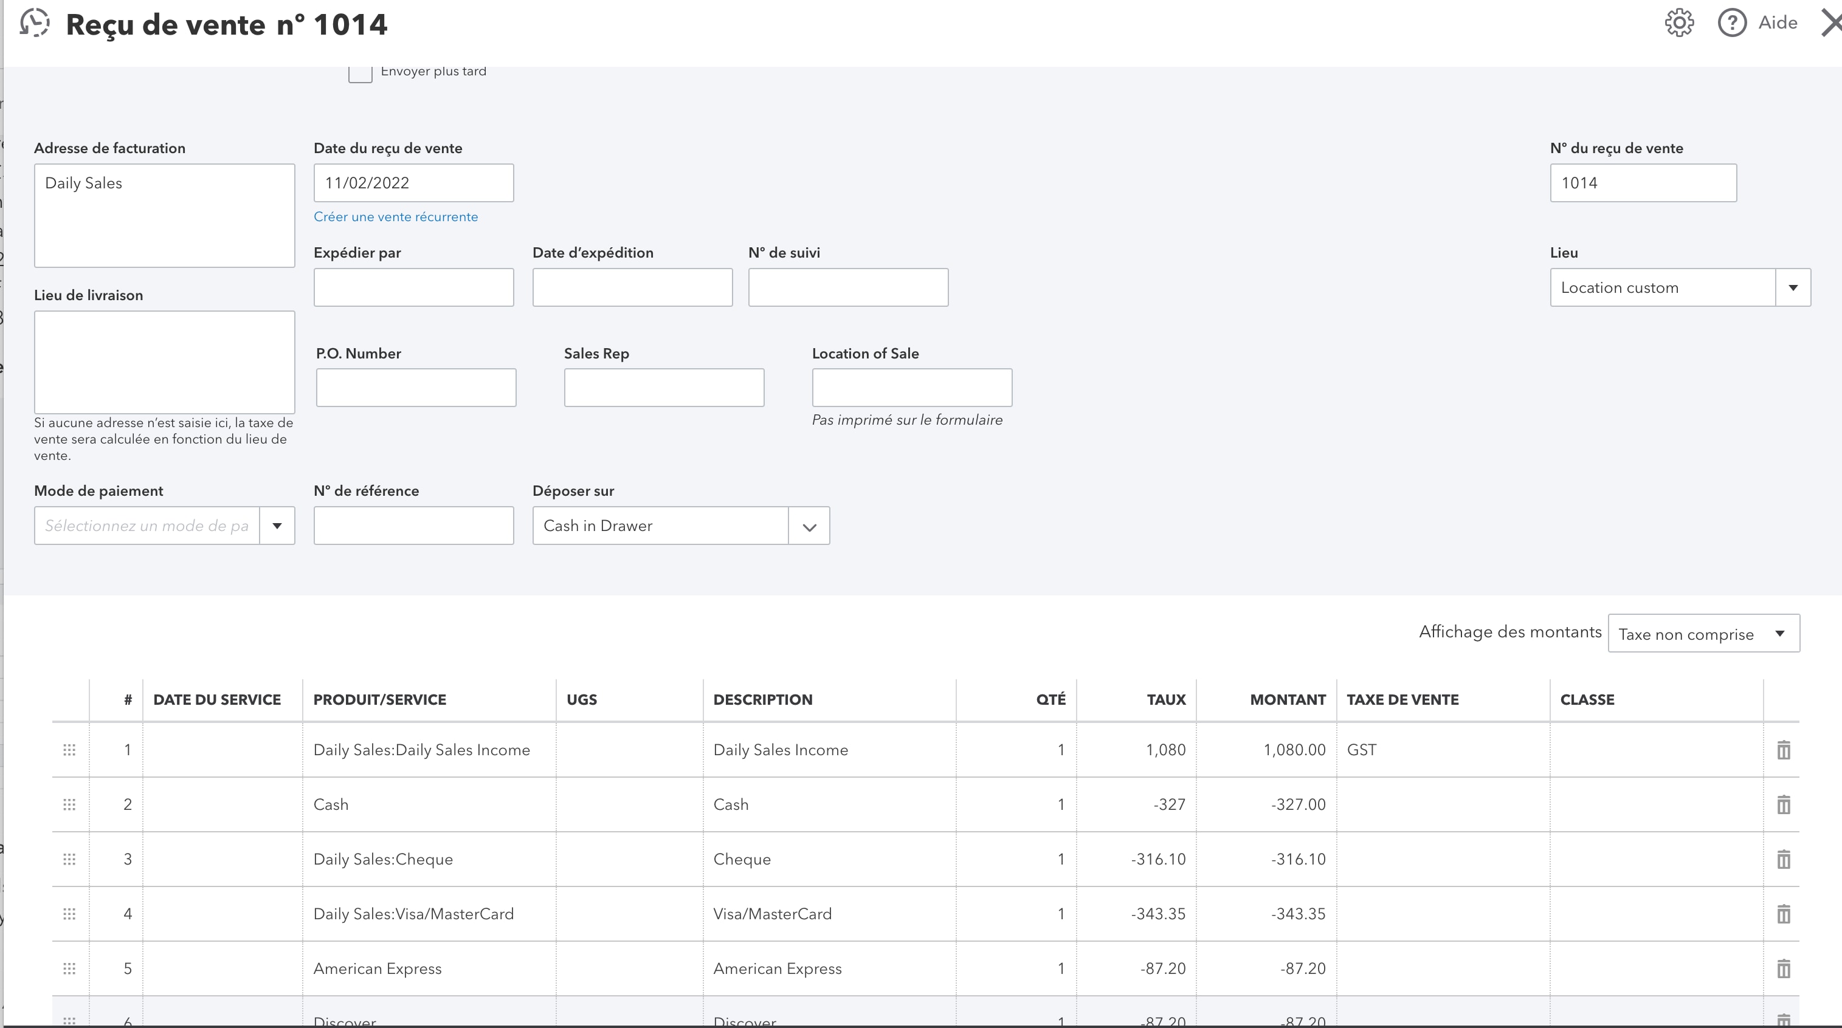Edit the N° du reçu de vente field
The width and height of the screenshot is (1842, 1028).
(1643, 182)
